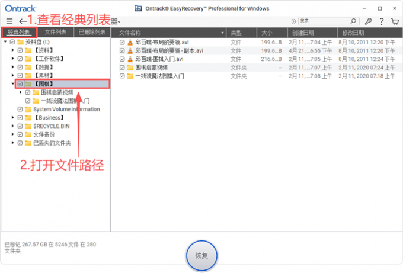
Task: Expand the 【数据】 tree node
Action: coord(12,67)
